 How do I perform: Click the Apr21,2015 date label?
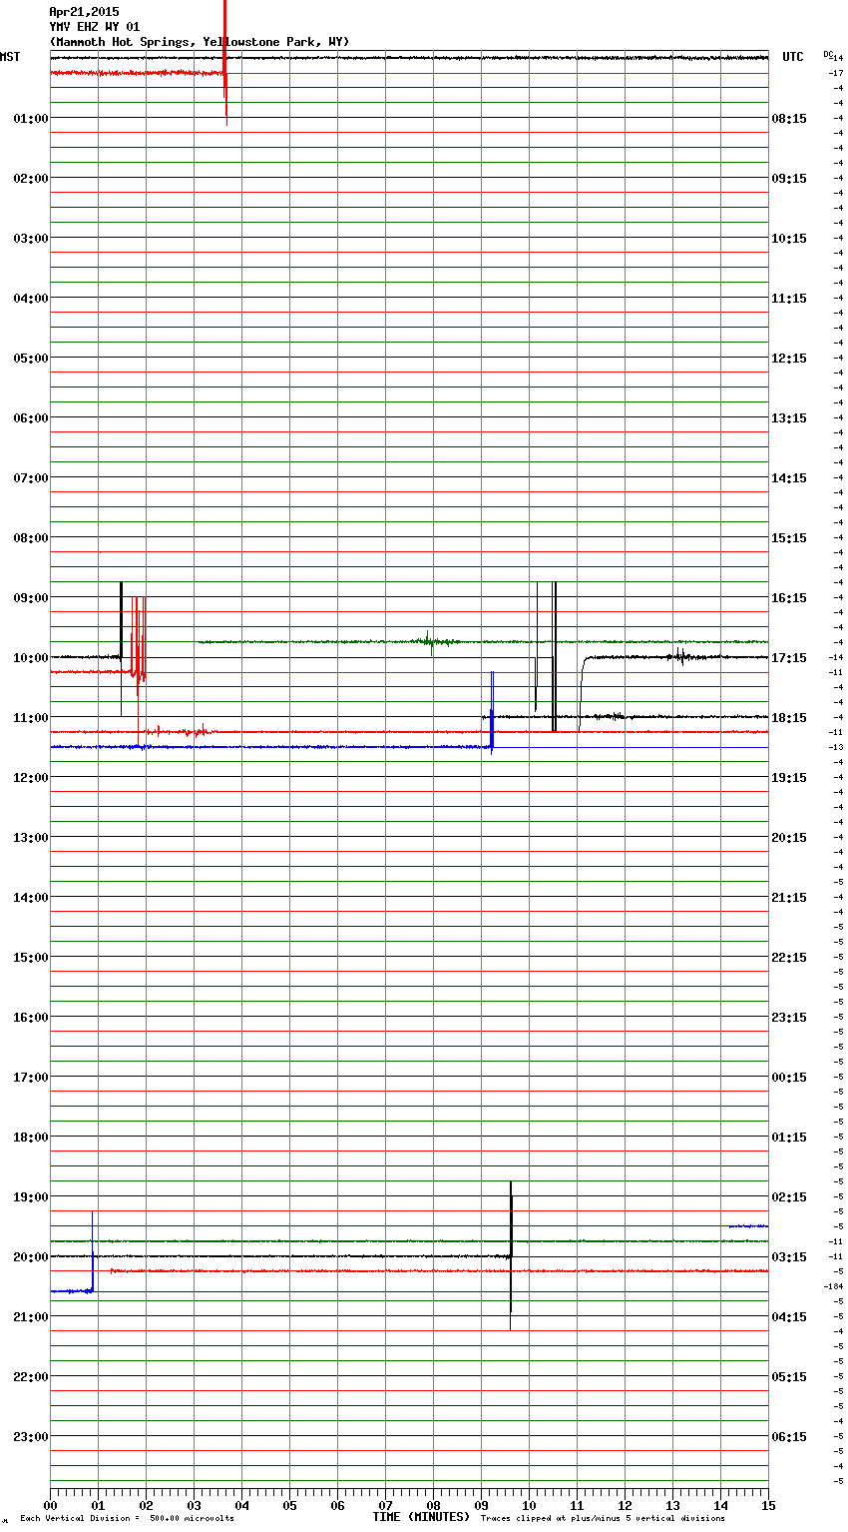(x=84, y=12)
